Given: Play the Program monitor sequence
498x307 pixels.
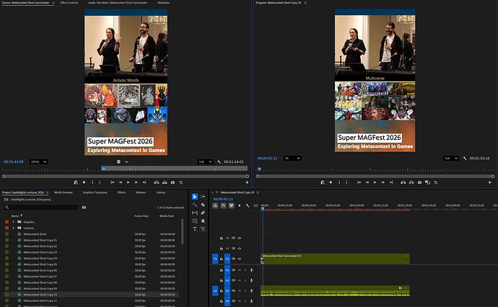Looking at the screenshot, I should pos(375,182).
